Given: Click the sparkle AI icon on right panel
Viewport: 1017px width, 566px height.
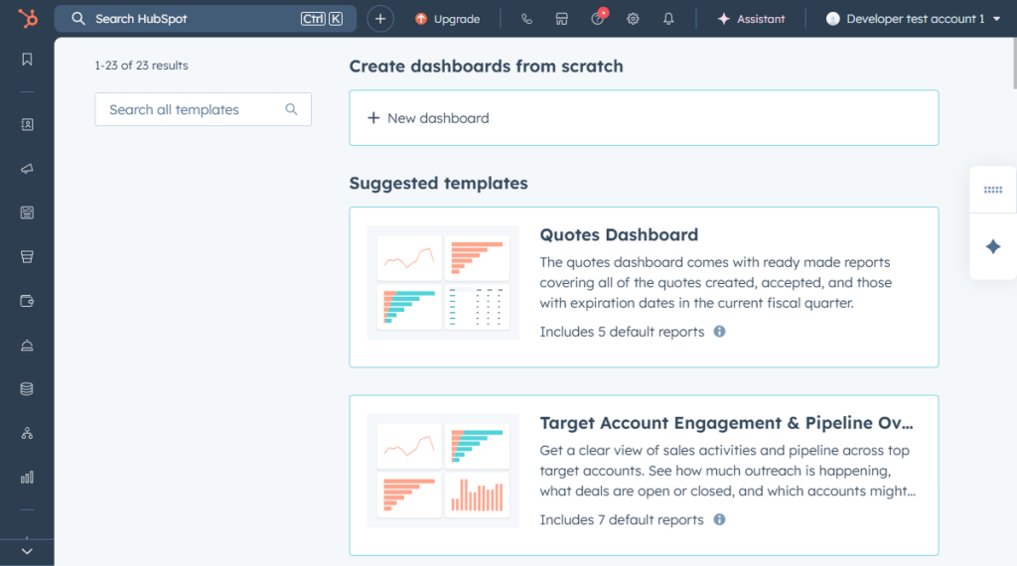Looking at the screenshot, I should coord(993,247).
